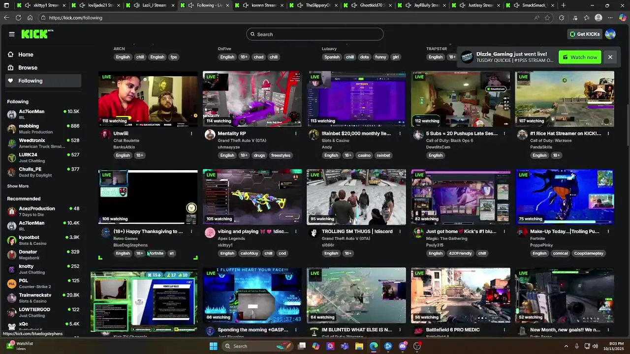Viewport: 630px width, 354px height.
Task: Open three-dot menu on Uhwiiii card
Action: click(191, 133)
